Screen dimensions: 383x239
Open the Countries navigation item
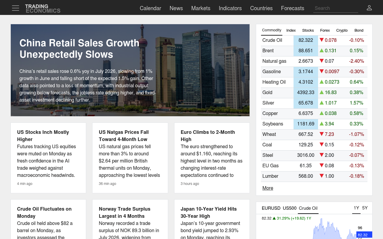261,8
